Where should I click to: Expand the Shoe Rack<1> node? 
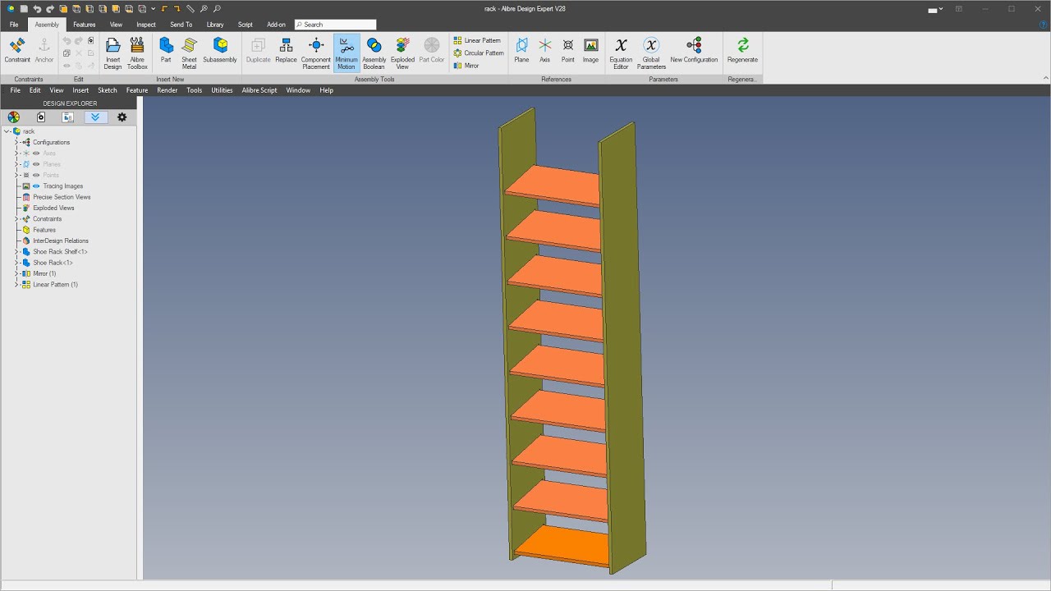16,263
